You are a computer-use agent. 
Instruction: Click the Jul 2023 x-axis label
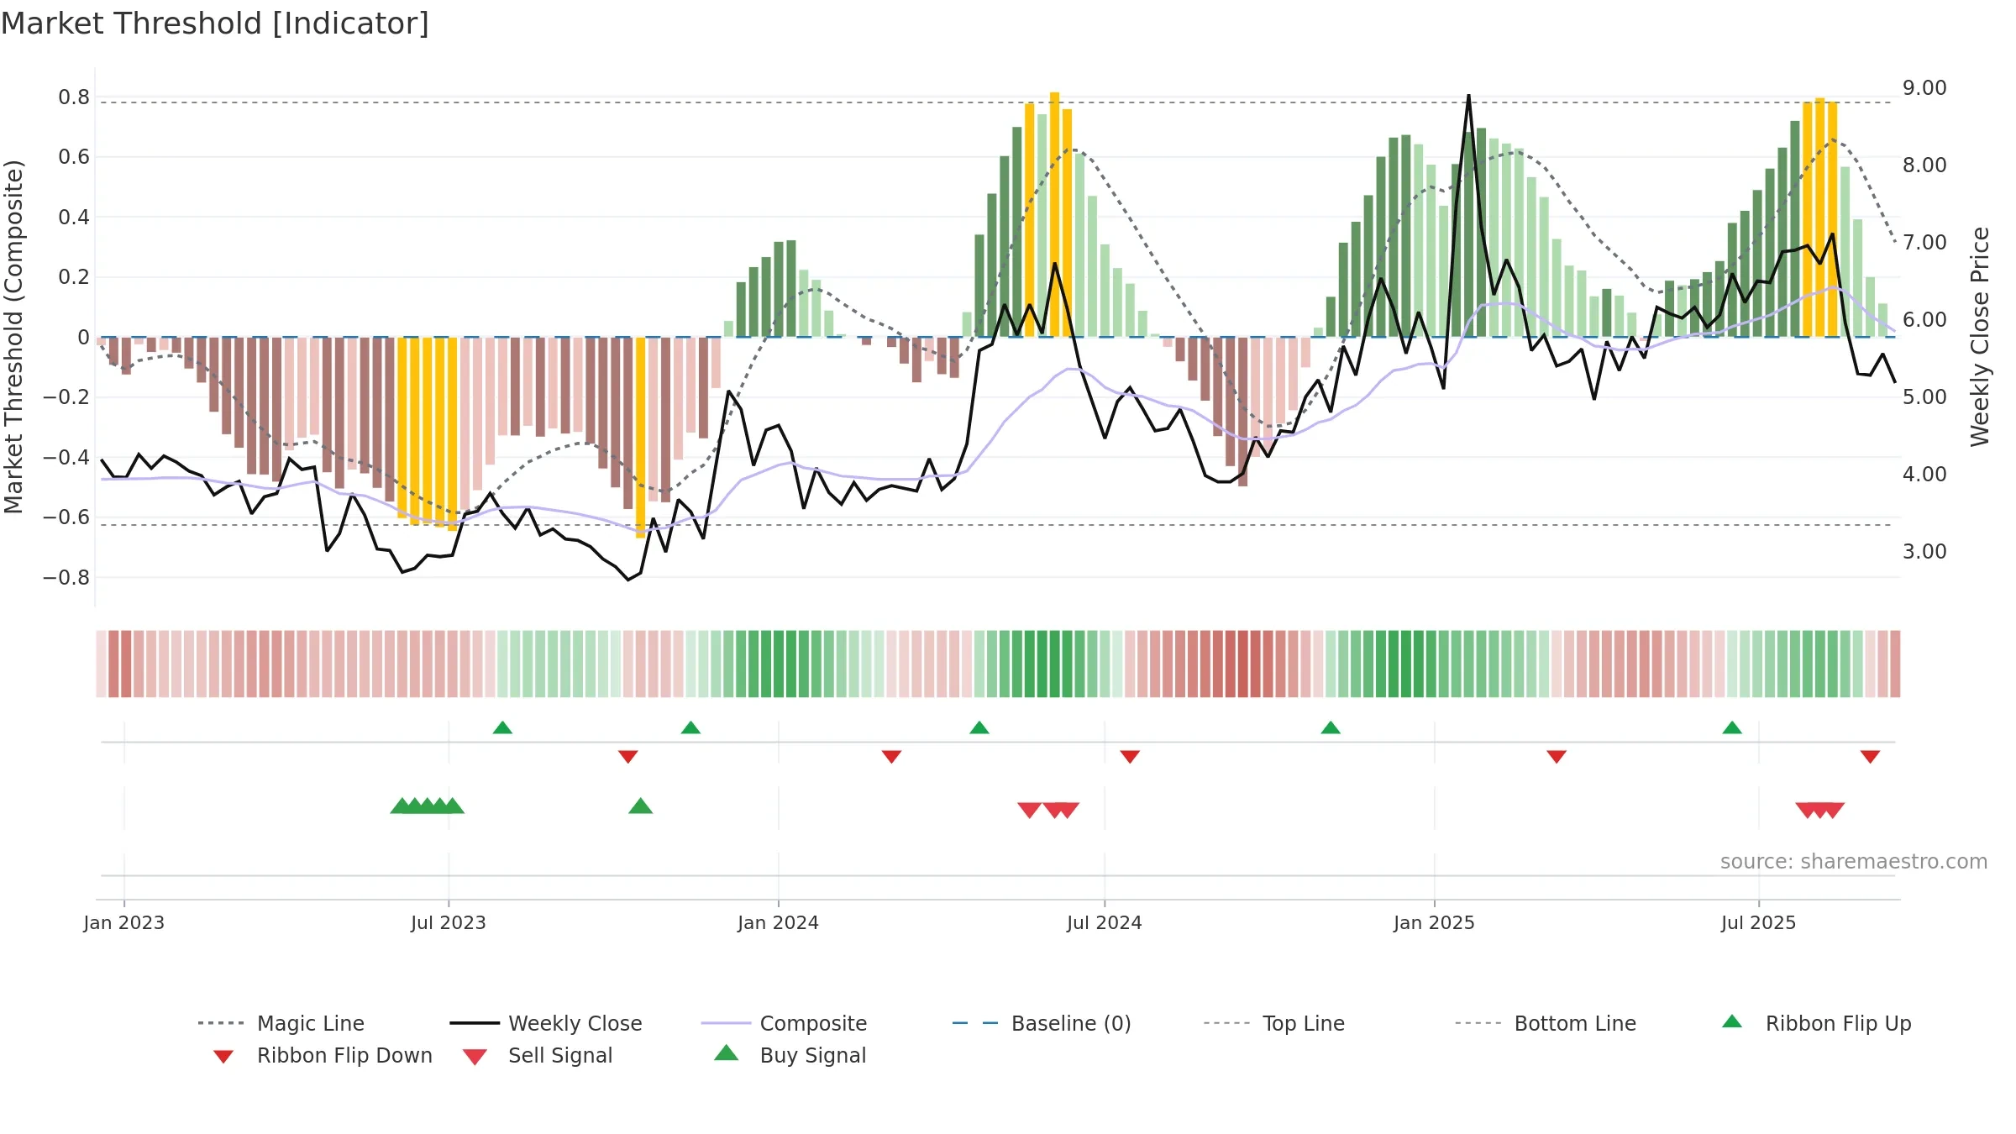(x=449, y=923)
